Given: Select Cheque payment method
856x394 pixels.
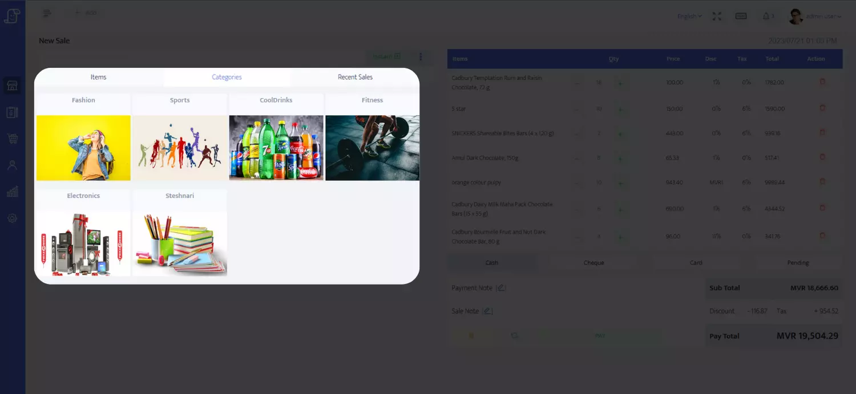Looking at the screenshot, I should click(x=593, y=263).
